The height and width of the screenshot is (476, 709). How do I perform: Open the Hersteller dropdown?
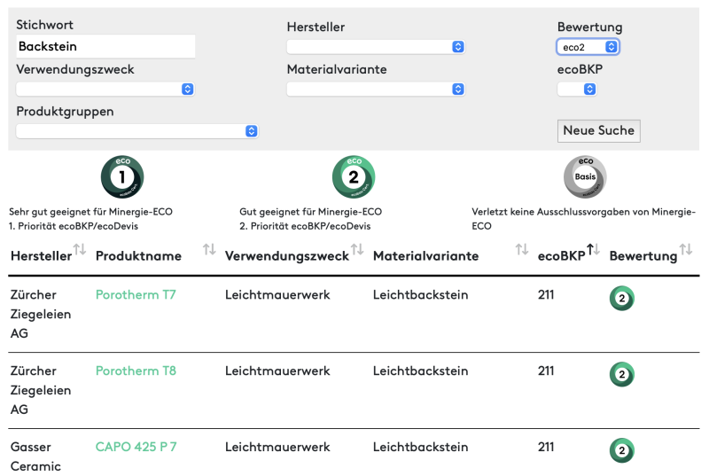pyautogui.click(x=376, y=47)
